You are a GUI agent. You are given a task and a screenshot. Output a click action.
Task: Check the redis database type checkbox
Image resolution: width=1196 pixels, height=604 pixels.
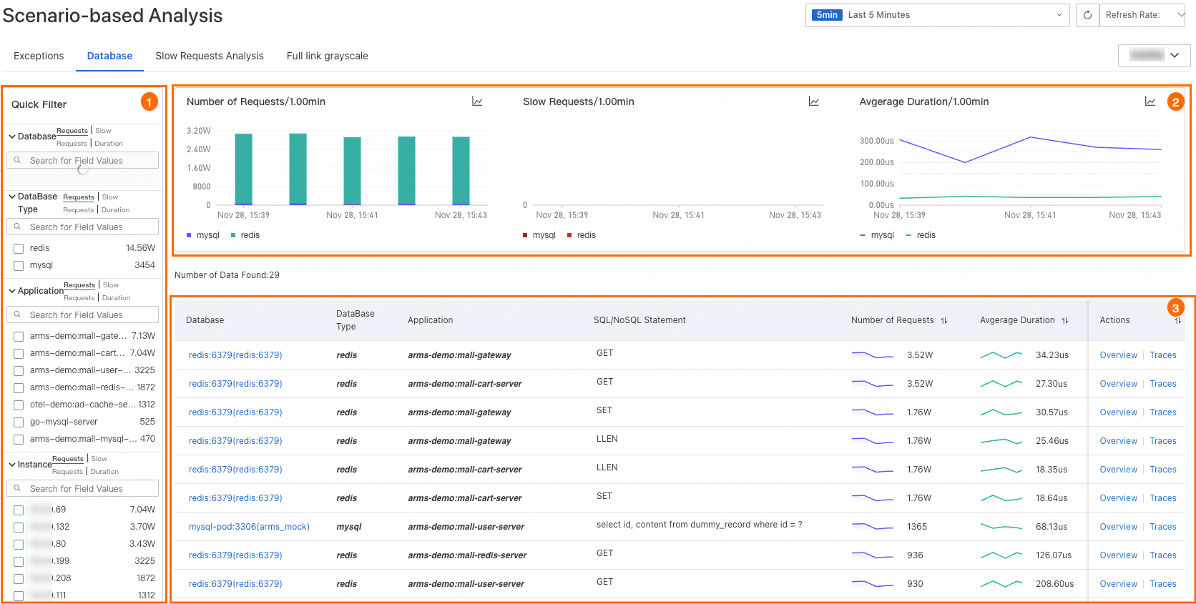pyautogui.click(x=19, y=249)
